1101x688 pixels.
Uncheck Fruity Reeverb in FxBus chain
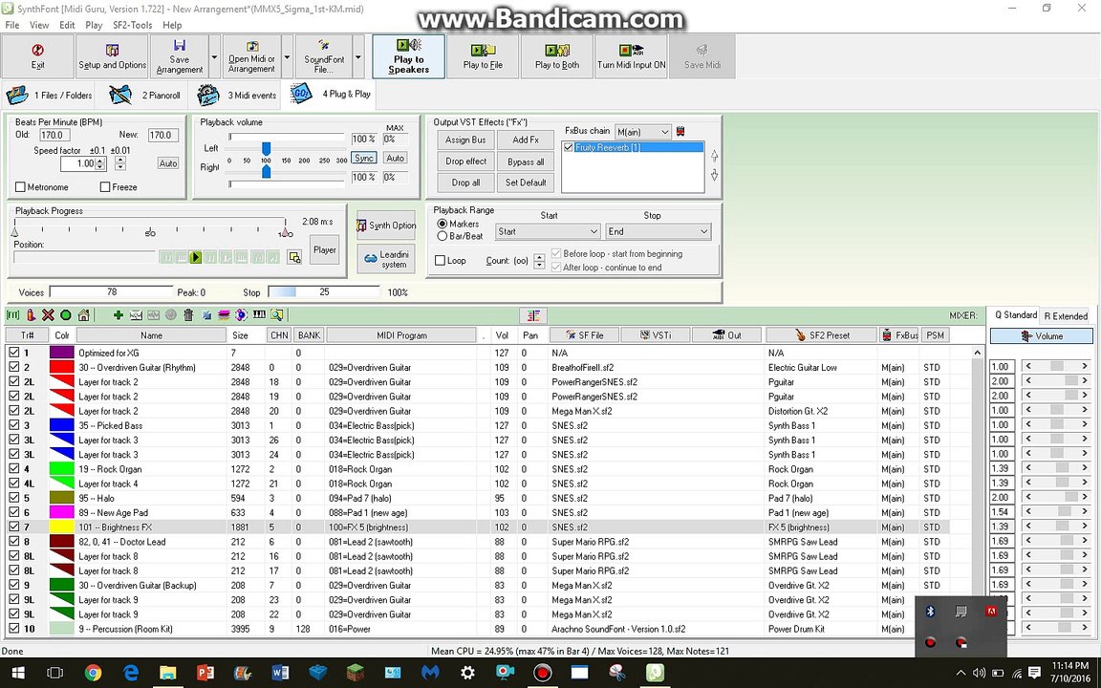point(569,147)
